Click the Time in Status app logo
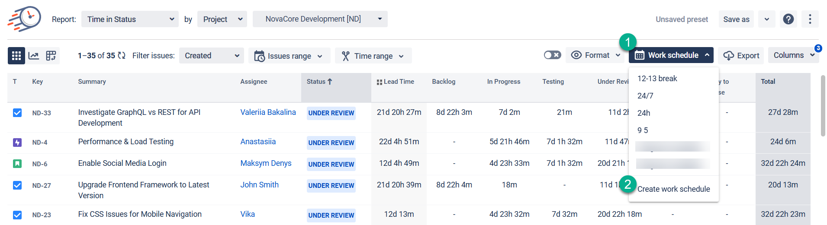The image size is (827, 225). click(x=24, y=19)
